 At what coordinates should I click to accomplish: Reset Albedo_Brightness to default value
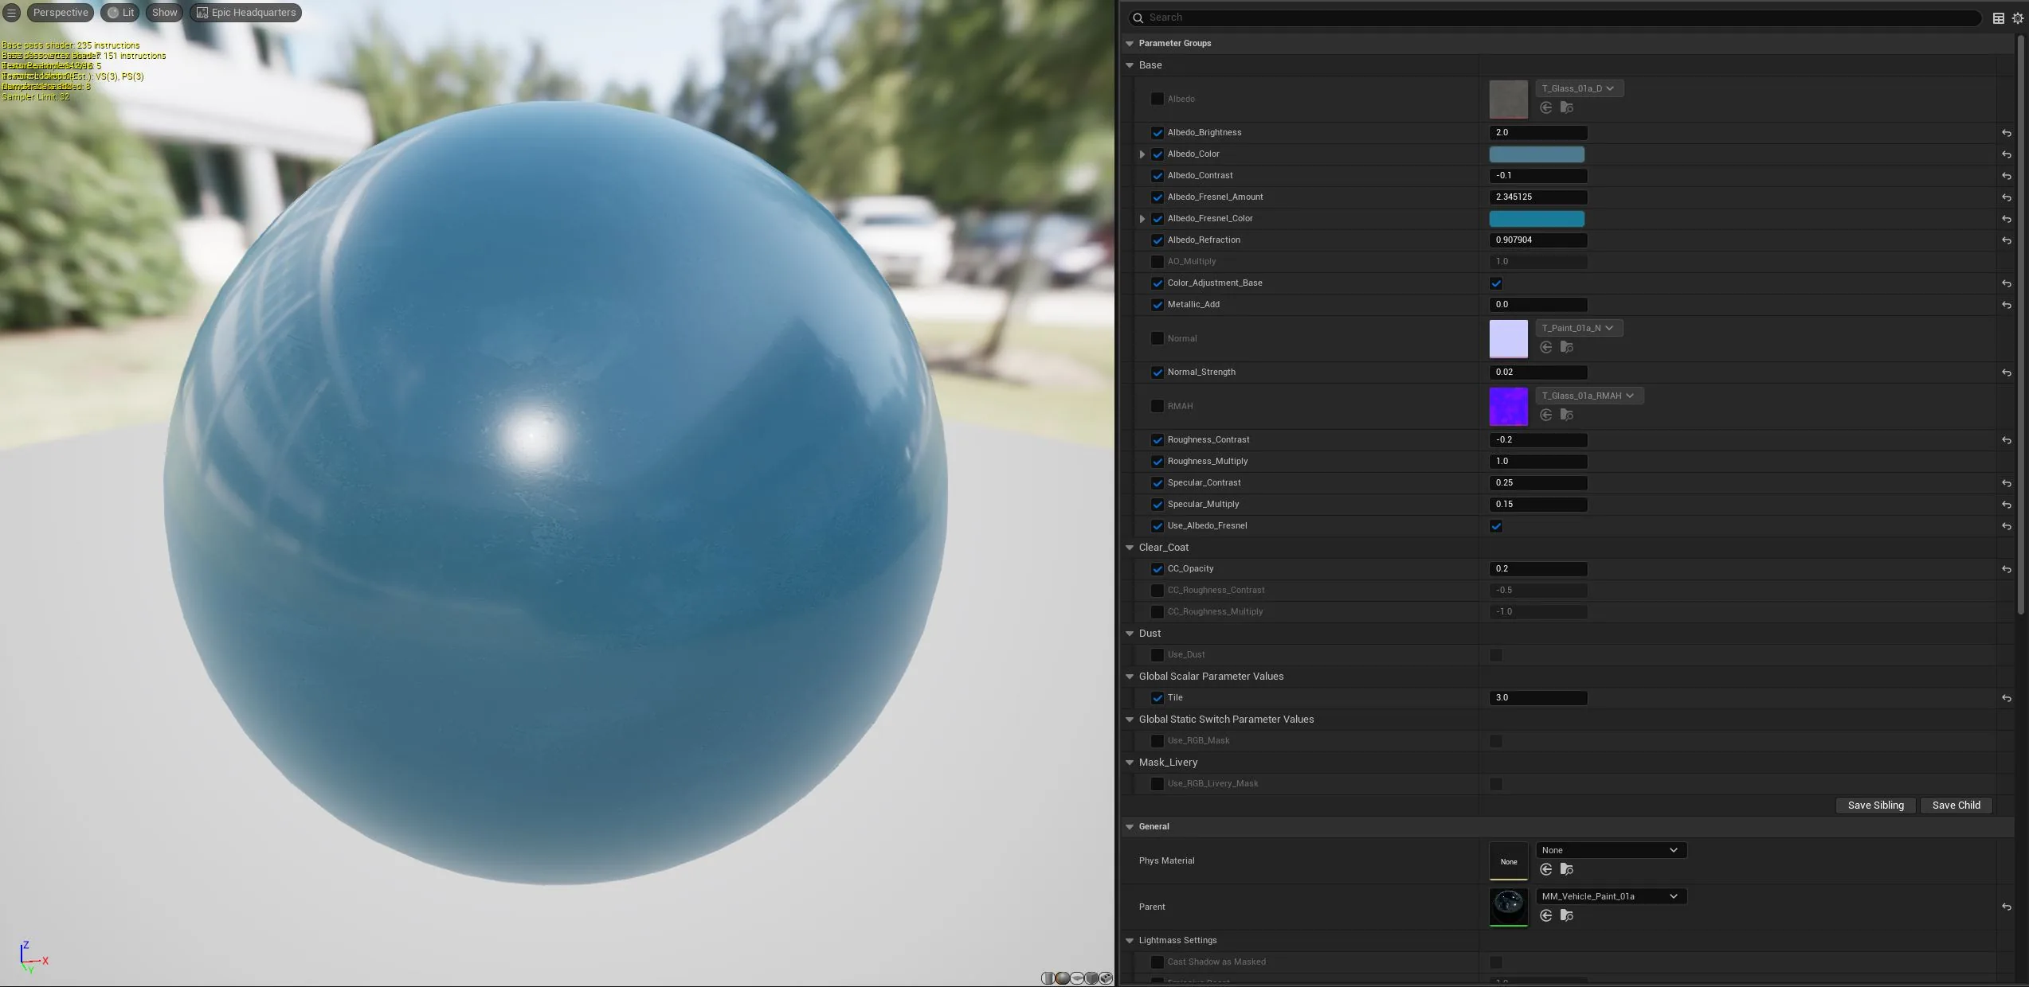point(2007,133)
